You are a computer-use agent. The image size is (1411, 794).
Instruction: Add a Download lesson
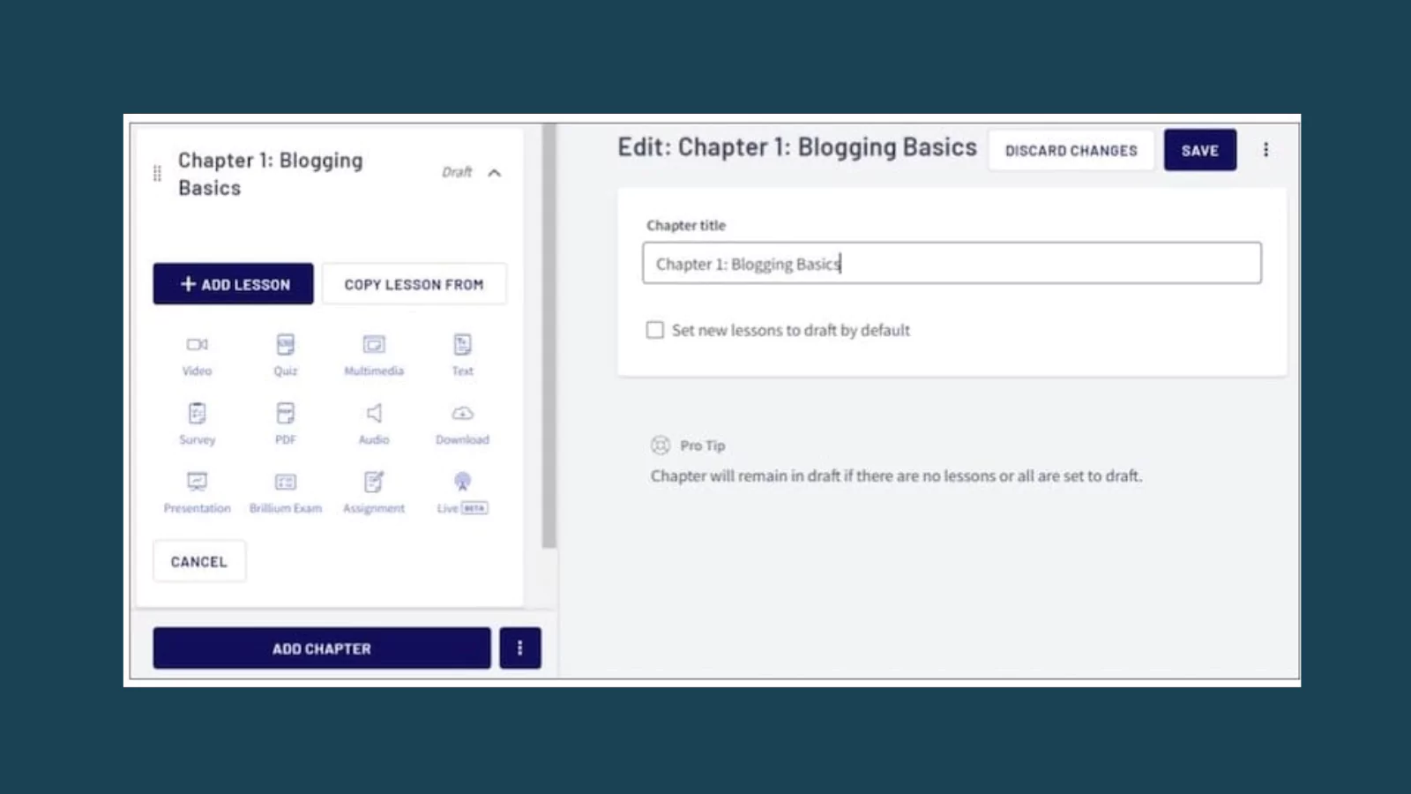point(462,424)
